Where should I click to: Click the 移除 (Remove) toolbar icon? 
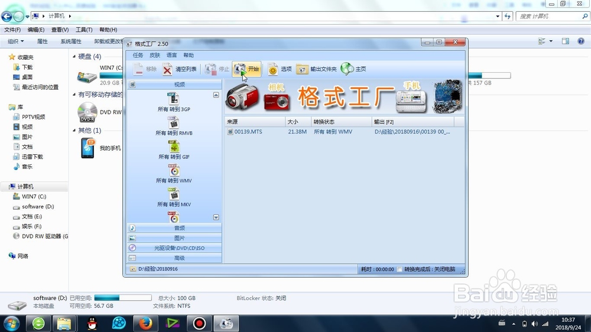coord(139,69)
